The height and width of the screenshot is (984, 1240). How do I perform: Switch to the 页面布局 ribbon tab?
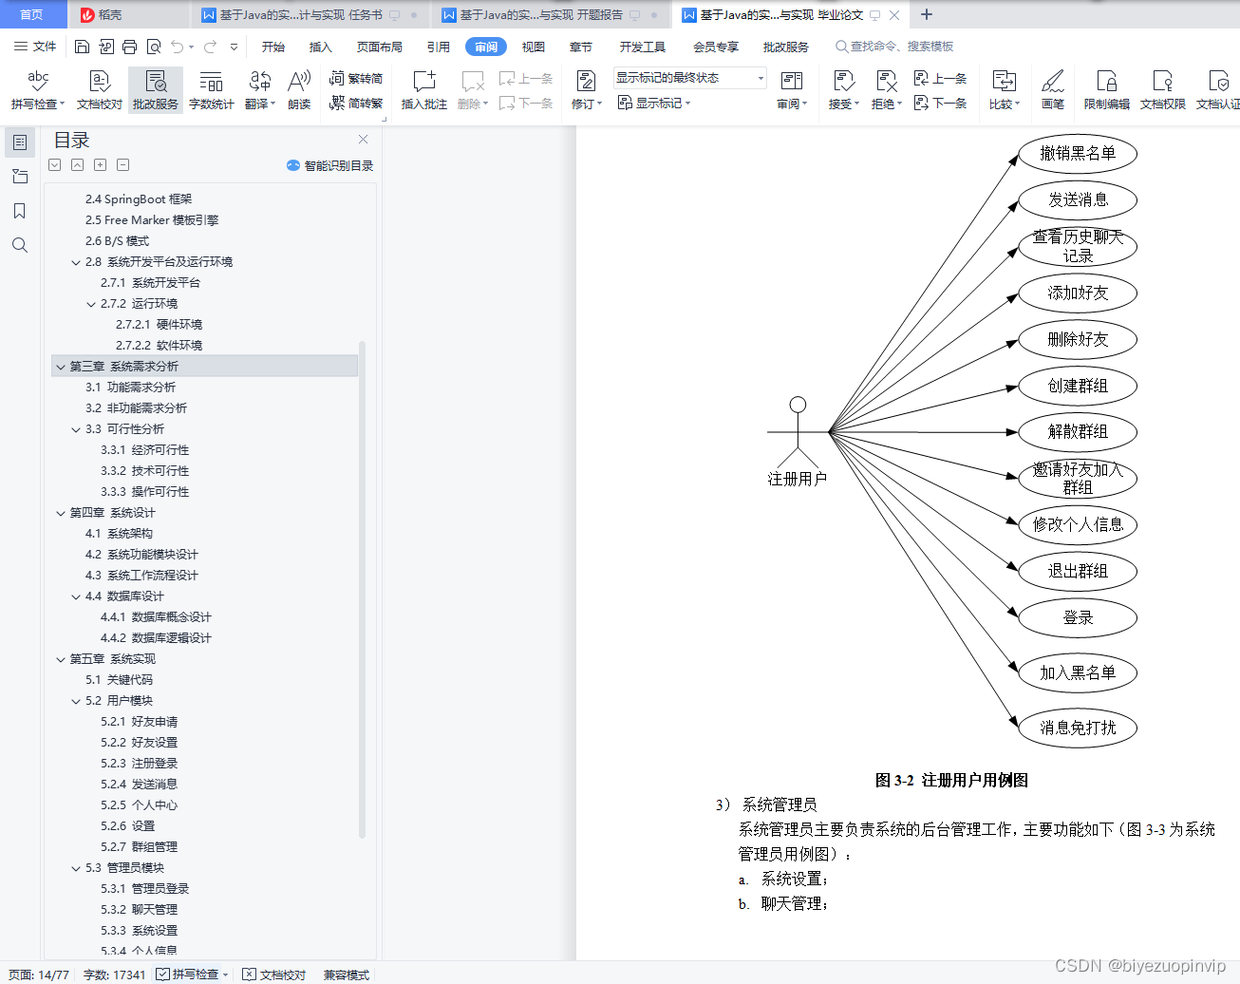pyautogui.click(x=380, y=47)
